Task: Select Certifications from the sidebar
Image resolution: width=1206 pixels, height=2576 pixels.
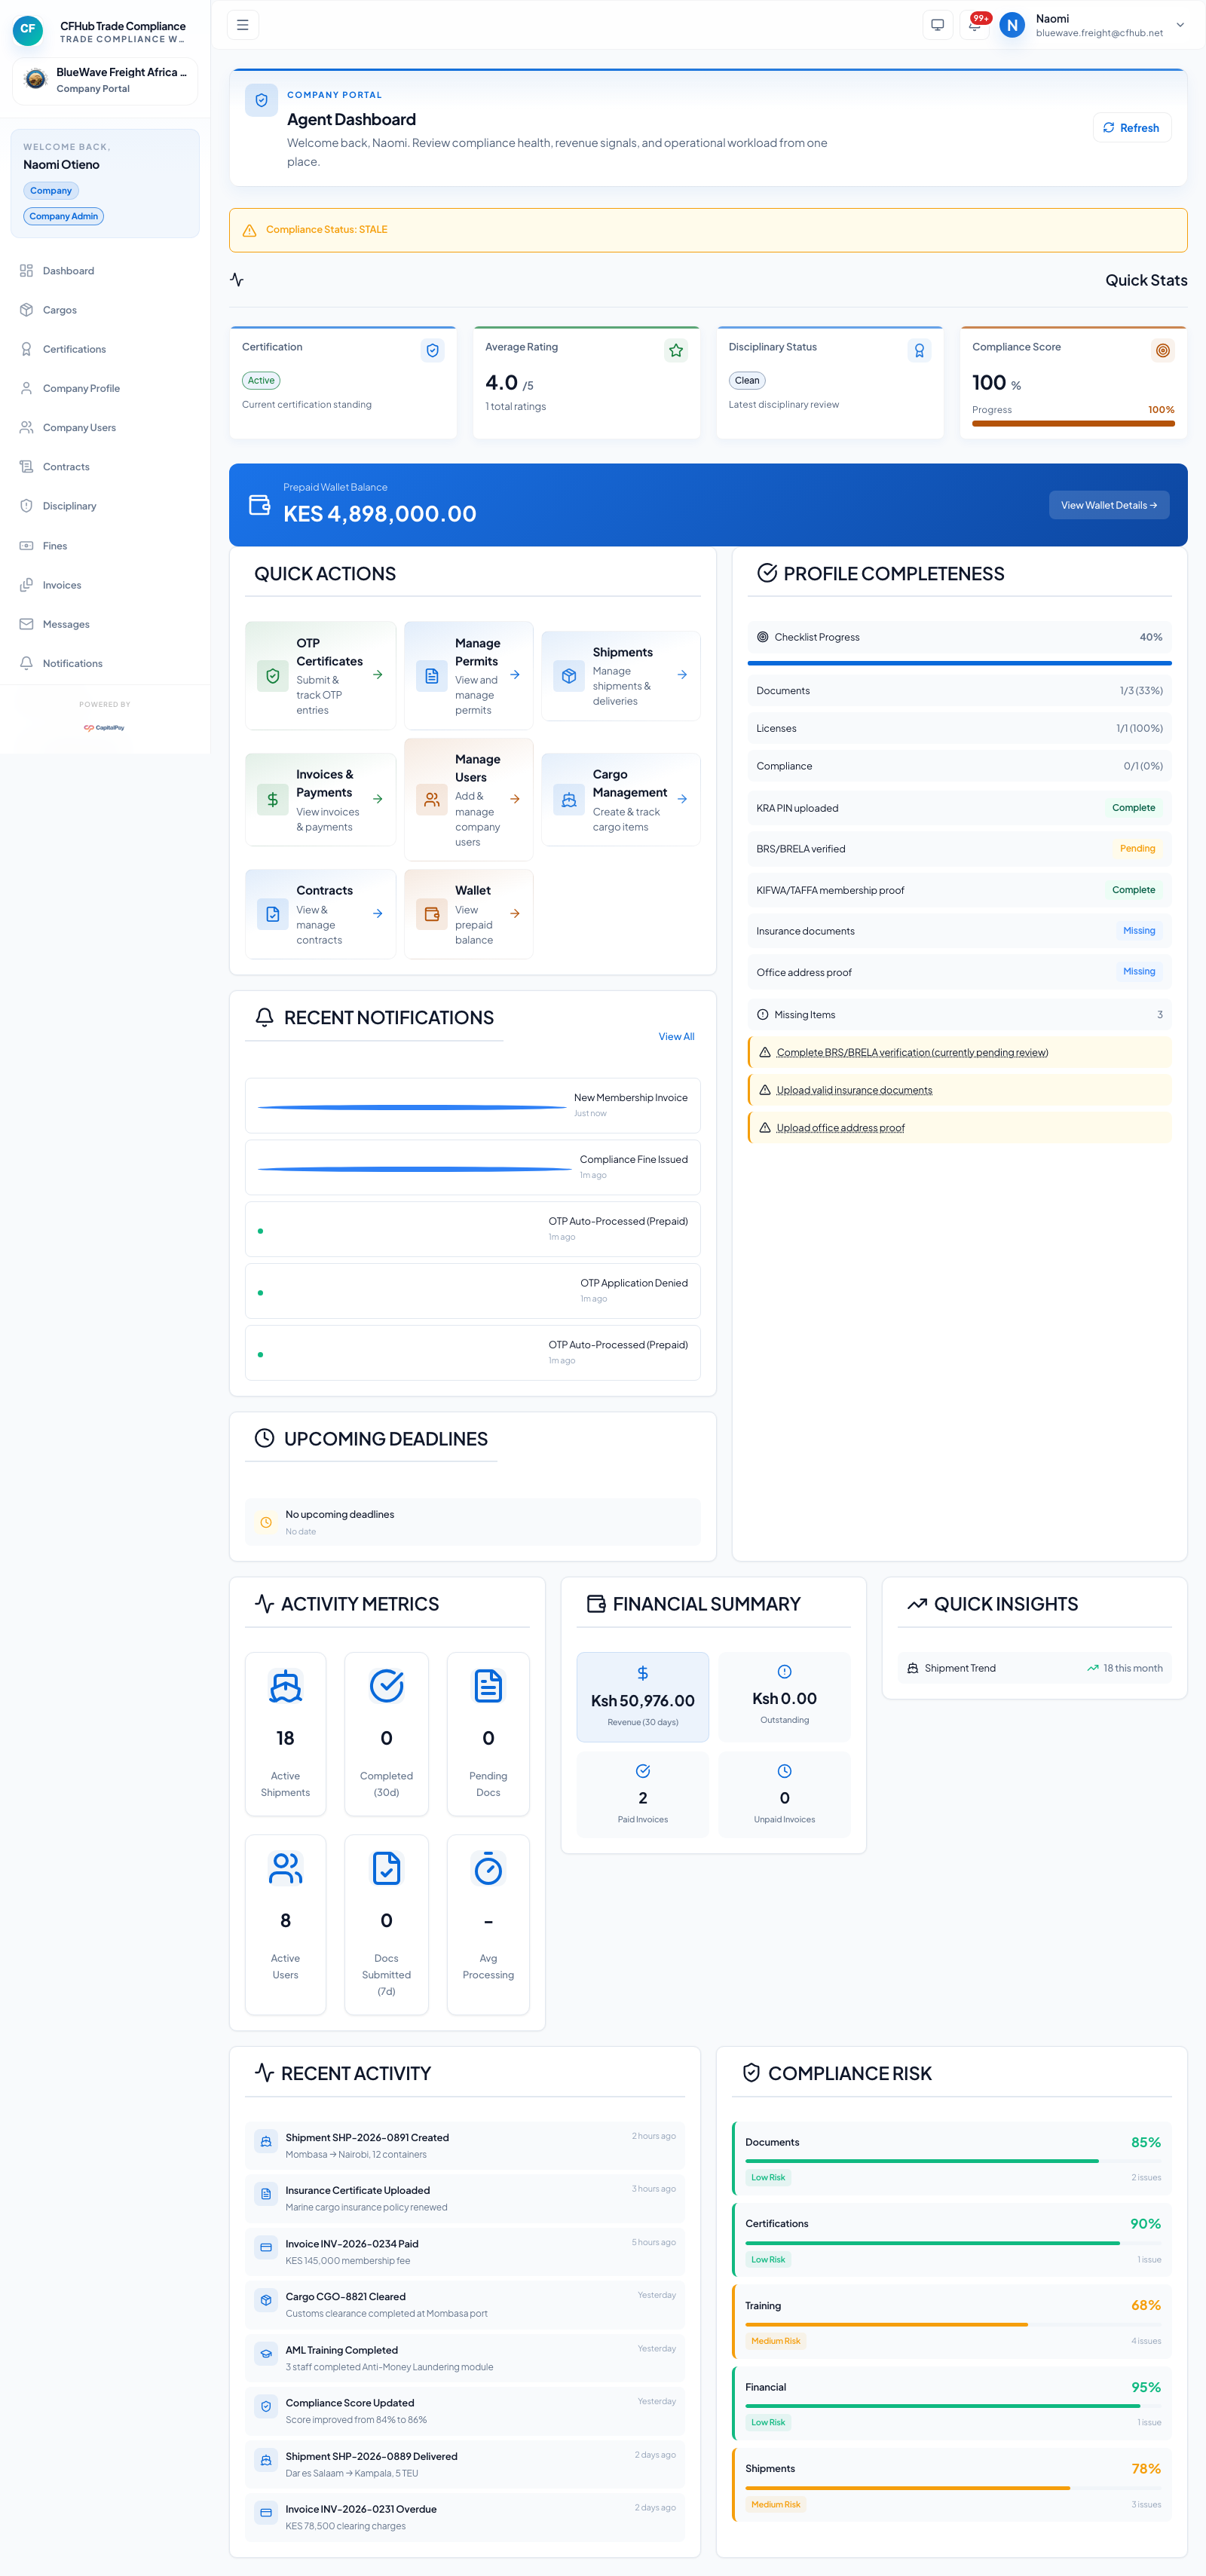Action: [x=73, y=348]
